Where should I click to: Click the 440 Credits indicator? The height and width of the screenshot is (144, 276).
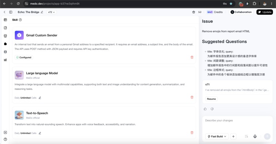pos(215,12)
